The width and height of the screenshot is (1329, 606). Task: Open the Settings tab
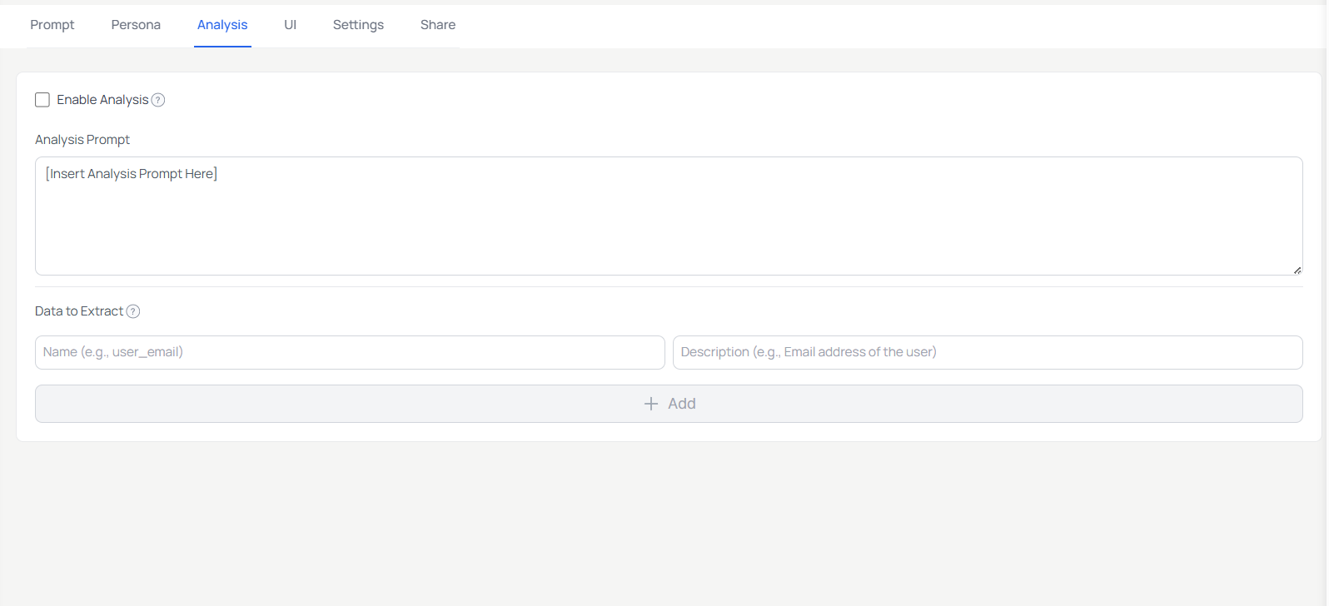coord(358,25)
